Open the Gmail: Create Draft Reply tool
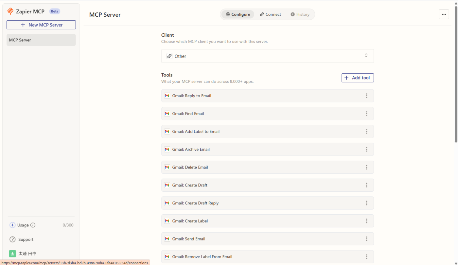This screenshot has width=458, height=265. tap(267, 203)
